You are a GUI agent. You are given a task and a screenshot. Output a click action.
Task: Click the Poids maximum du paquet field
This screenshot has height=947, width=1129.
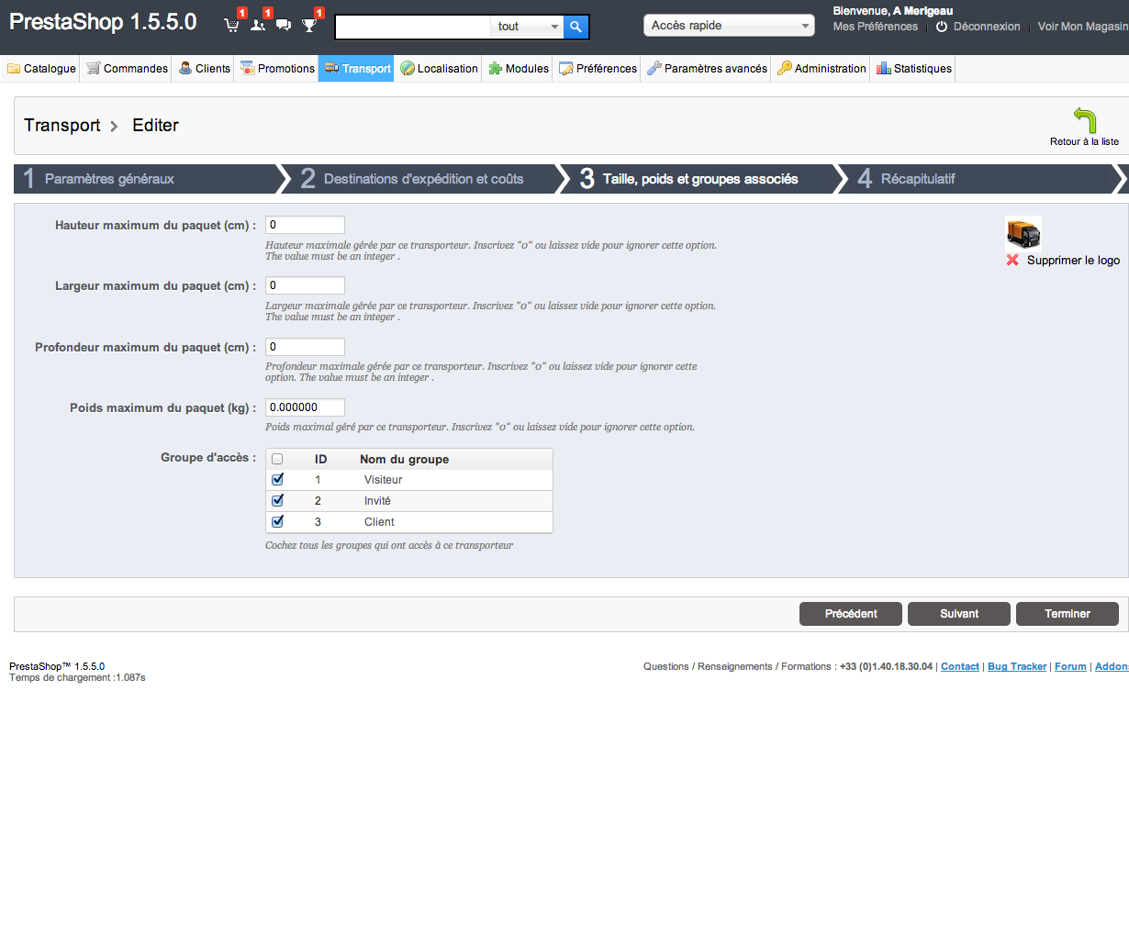(x=305, y=407)
